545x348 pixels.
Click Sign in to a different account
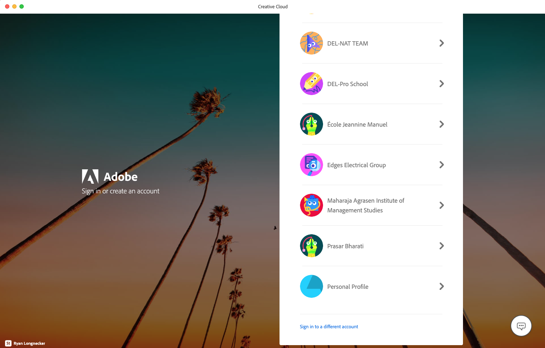click(x=329, y=326)
